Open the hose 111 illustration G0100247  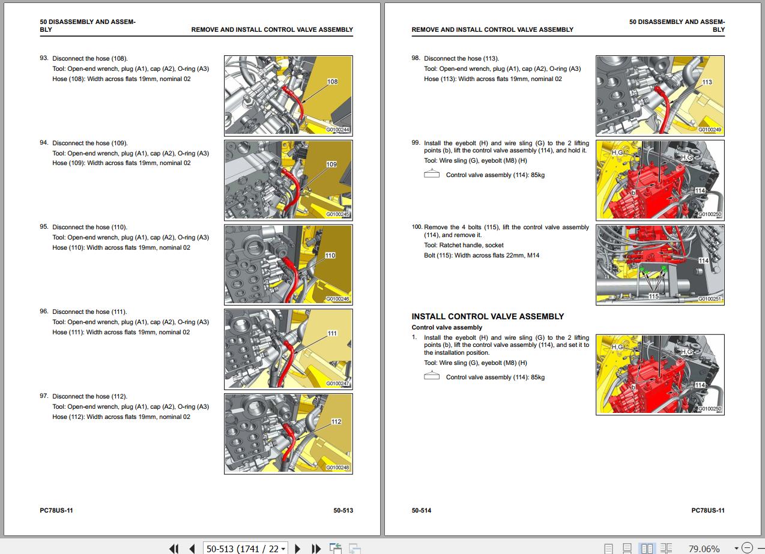click(x=288, y=349)
